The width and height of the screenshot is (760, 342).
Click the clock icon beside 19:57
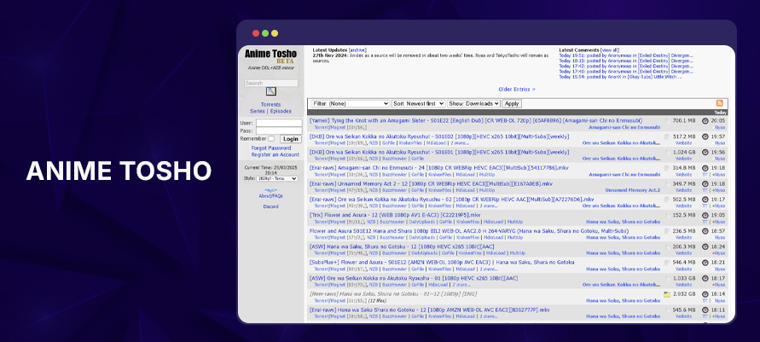coord(705,136)
